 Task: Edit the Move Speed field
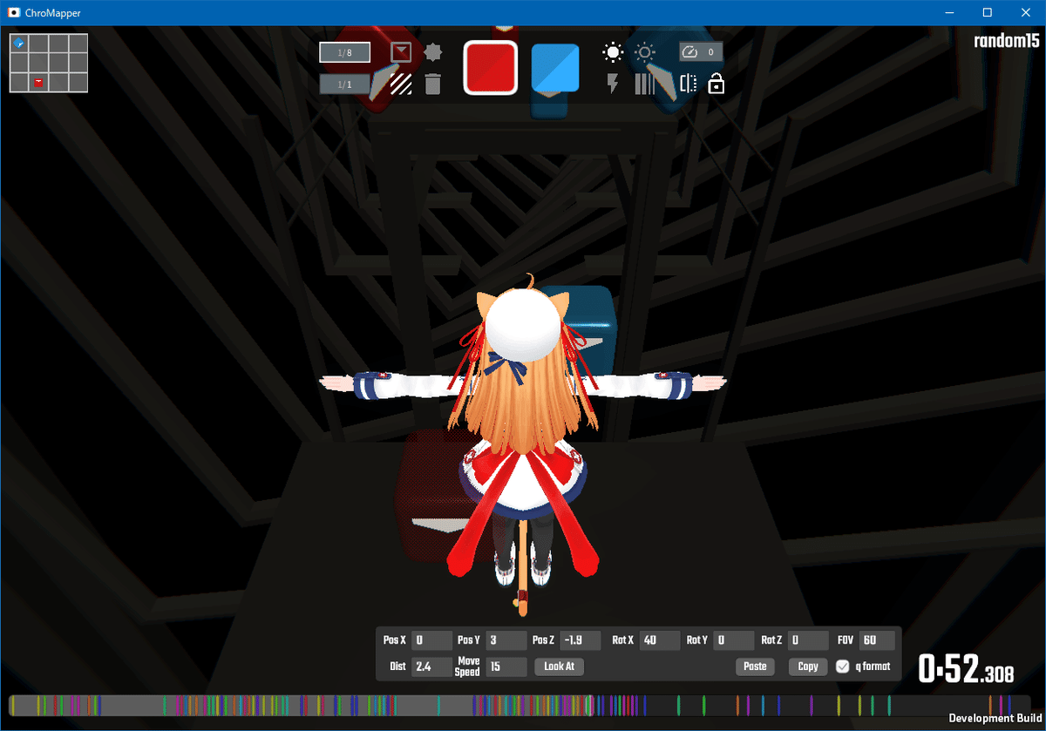coord(506,667)
